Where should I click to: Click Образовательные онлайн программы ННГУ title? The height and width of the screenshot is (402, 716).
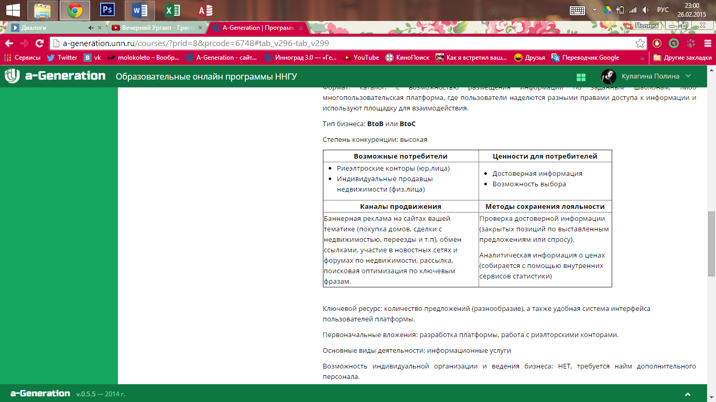point(207,76)
